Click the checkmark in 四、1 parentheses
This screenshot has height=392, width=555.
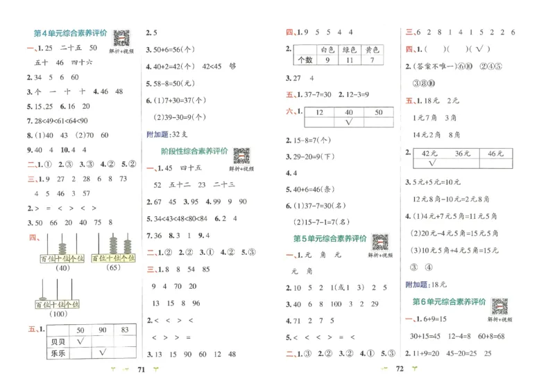click(480, 48)
